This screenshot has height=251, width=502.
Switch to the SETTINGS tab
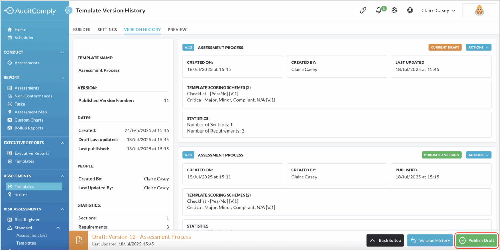tap(107, 30)
